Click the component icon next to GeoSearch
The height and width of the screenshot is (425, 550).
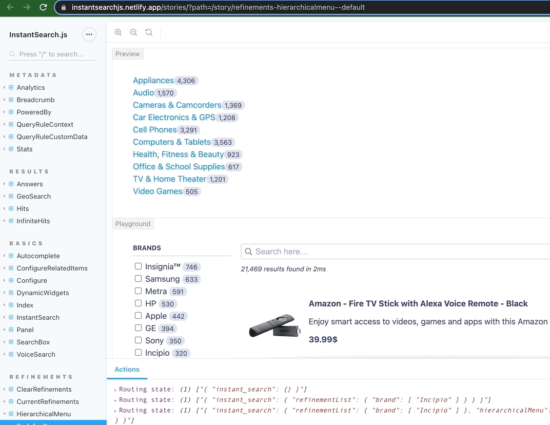(x=11, y=196)
